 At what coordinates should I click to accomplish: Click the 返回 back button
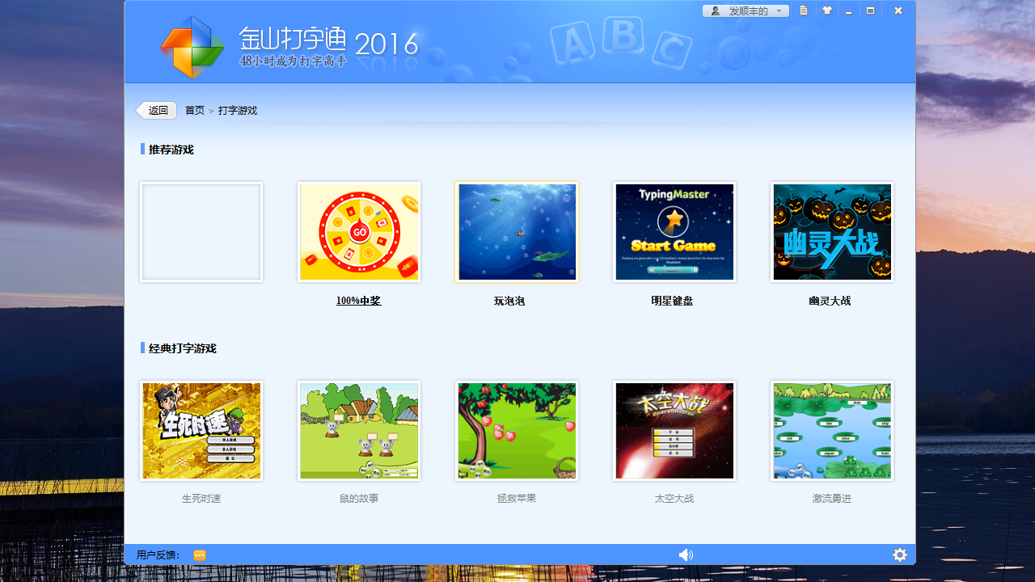click(155, 110)
